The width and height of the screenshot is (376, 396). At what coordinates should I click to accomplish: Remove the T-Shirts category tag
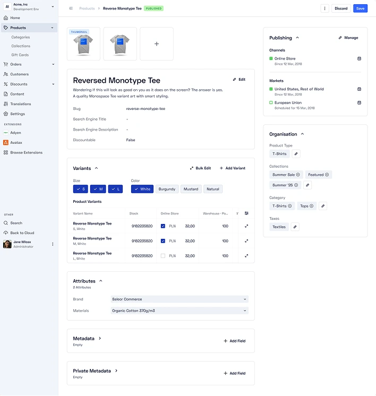pyautogui.click(x=290, y=206)
